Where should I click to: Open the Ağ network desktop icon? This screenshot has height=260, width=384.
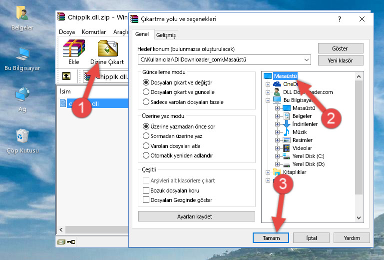22,99
